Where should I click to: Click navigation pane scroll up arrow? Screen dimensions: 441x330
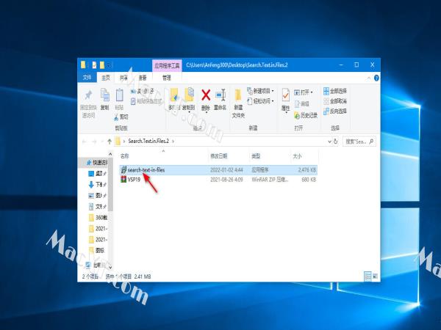point(110,154)
